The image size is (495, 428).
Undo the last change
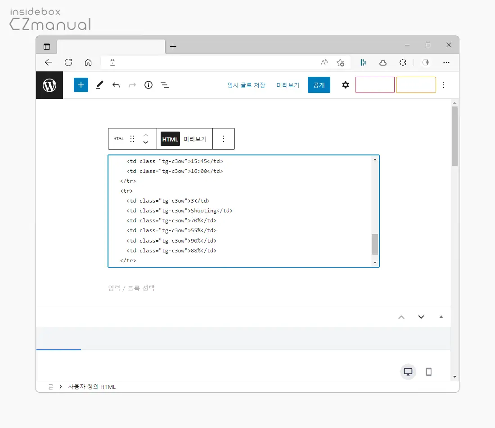[x=116, y=85]
